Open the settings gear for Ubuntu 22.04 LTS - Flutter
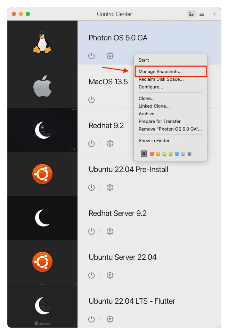 click(110, 319)
